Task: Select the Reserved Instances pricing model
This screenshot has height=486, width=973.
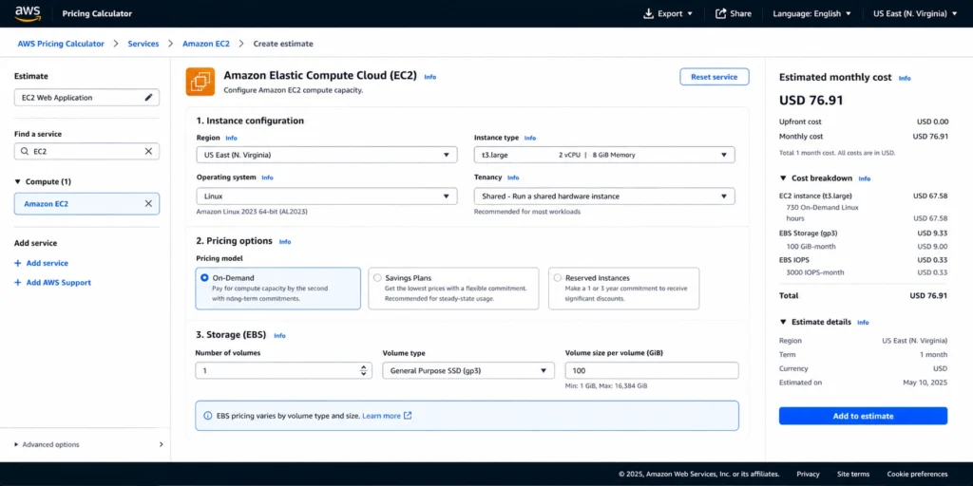Action: click(x=623, y=289)
